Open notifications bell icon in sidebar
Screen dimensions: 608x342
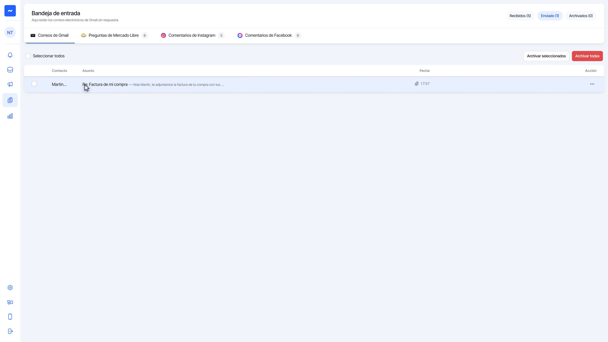point(10,55)
